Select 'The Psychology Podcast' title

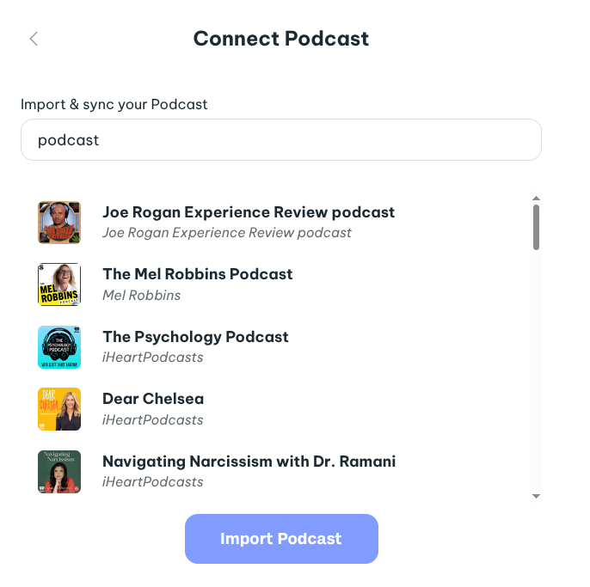(196, 337)
